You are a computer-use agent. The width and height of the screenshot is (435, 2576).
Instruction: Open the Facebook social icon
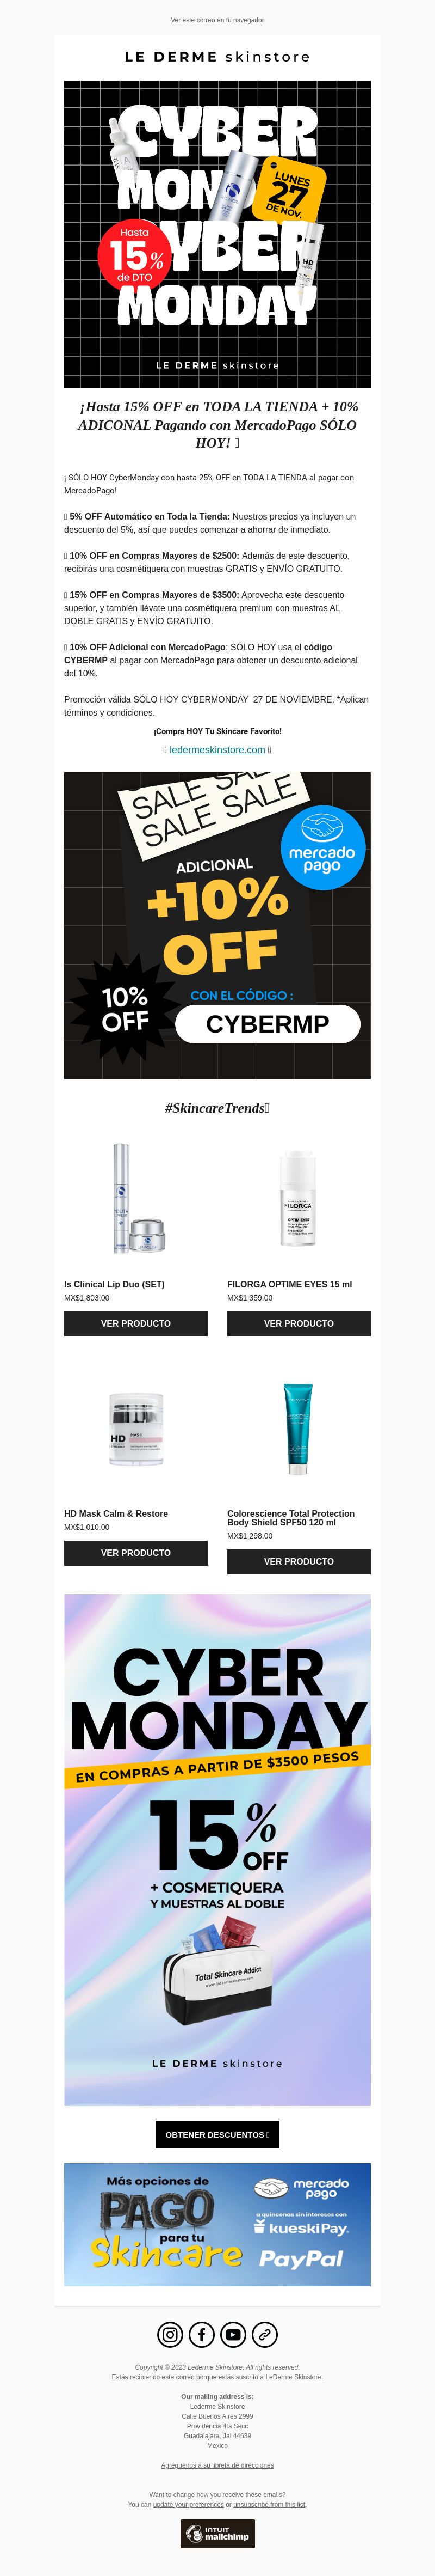coord(202,2334)
